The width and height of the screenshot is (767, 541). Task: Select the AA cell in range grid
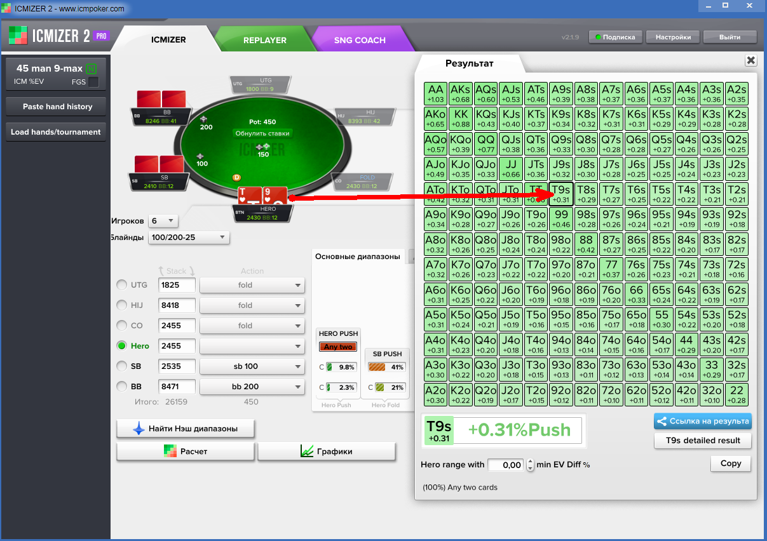(435, 93)
